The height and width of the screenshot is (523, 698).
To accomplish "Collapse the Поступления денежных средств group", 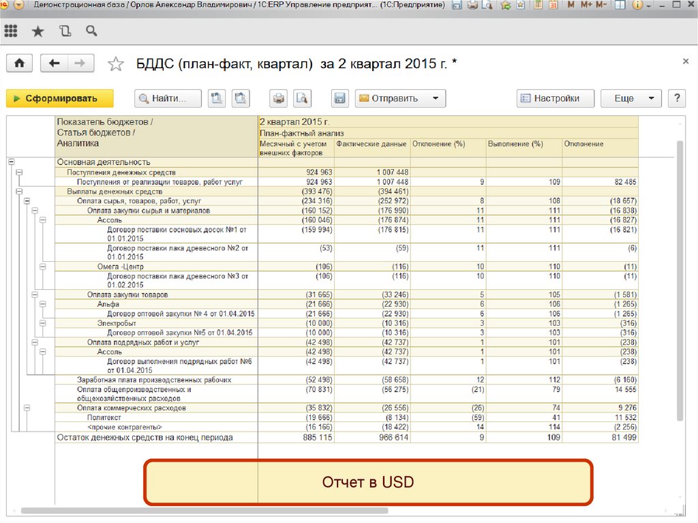I will click(19, 173).
